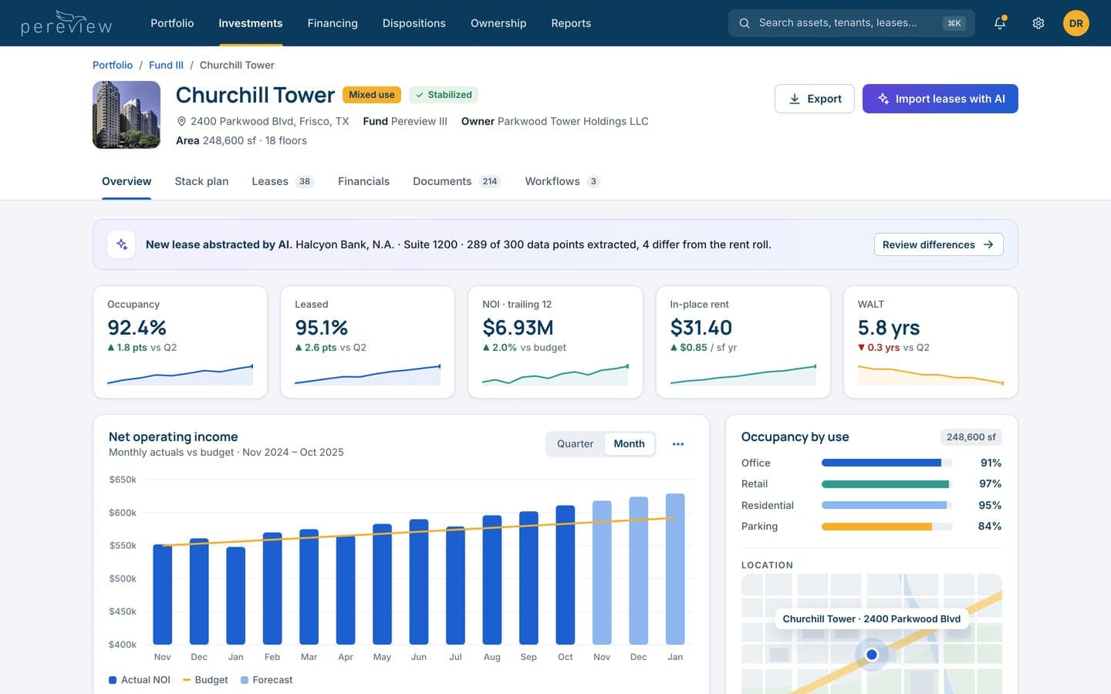Click the Net operating income title
This screenshot has height=694, width=1111.
coord(173,436)
